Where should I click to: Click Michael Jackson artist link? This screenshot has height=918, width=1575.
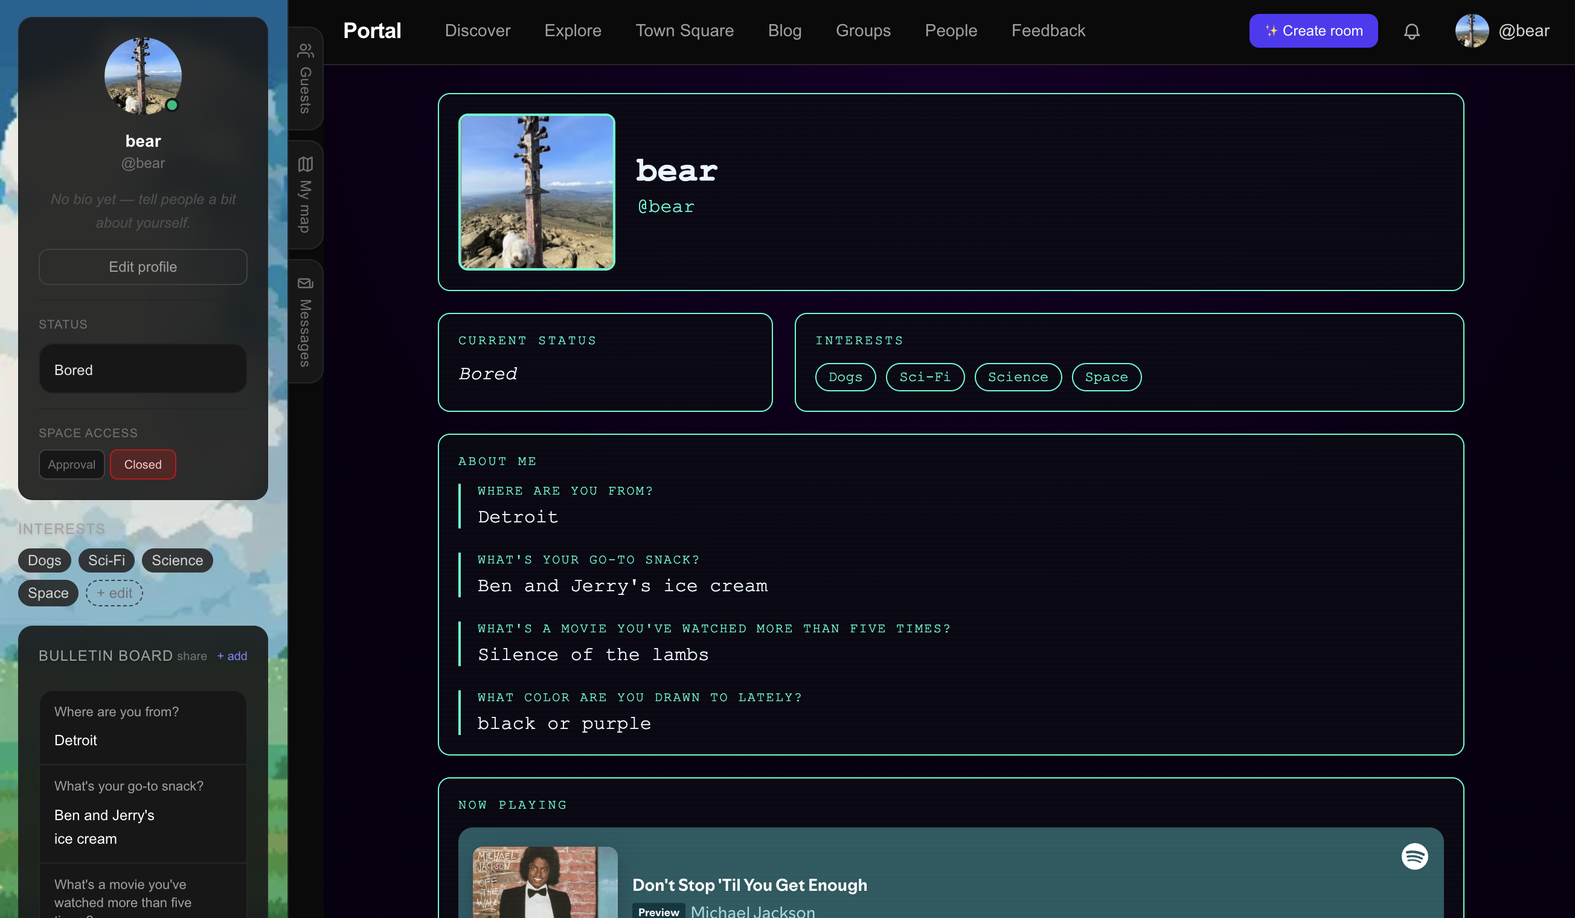tap(752, 912)
